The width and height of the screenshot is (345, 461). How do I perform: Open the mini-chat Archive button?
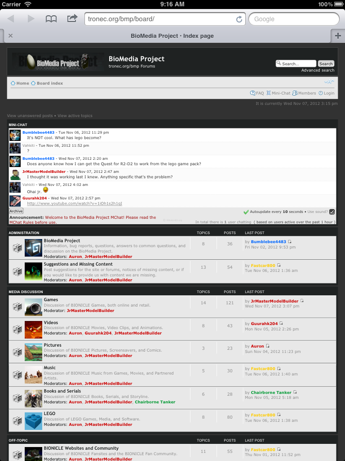16,211
